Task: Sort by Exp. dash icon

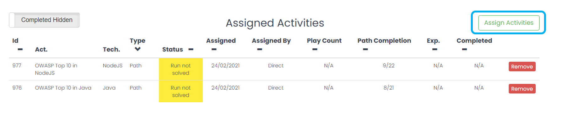Action: point(435,49)
